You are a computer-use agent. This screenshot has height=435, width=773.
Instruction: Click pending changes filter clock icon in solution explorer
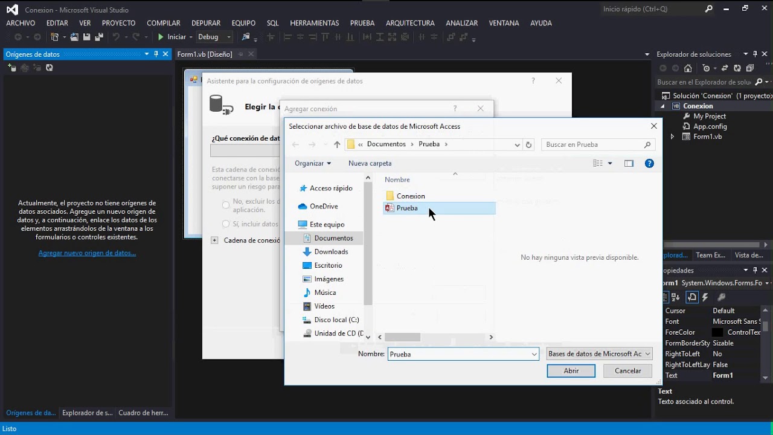(706, 68)
